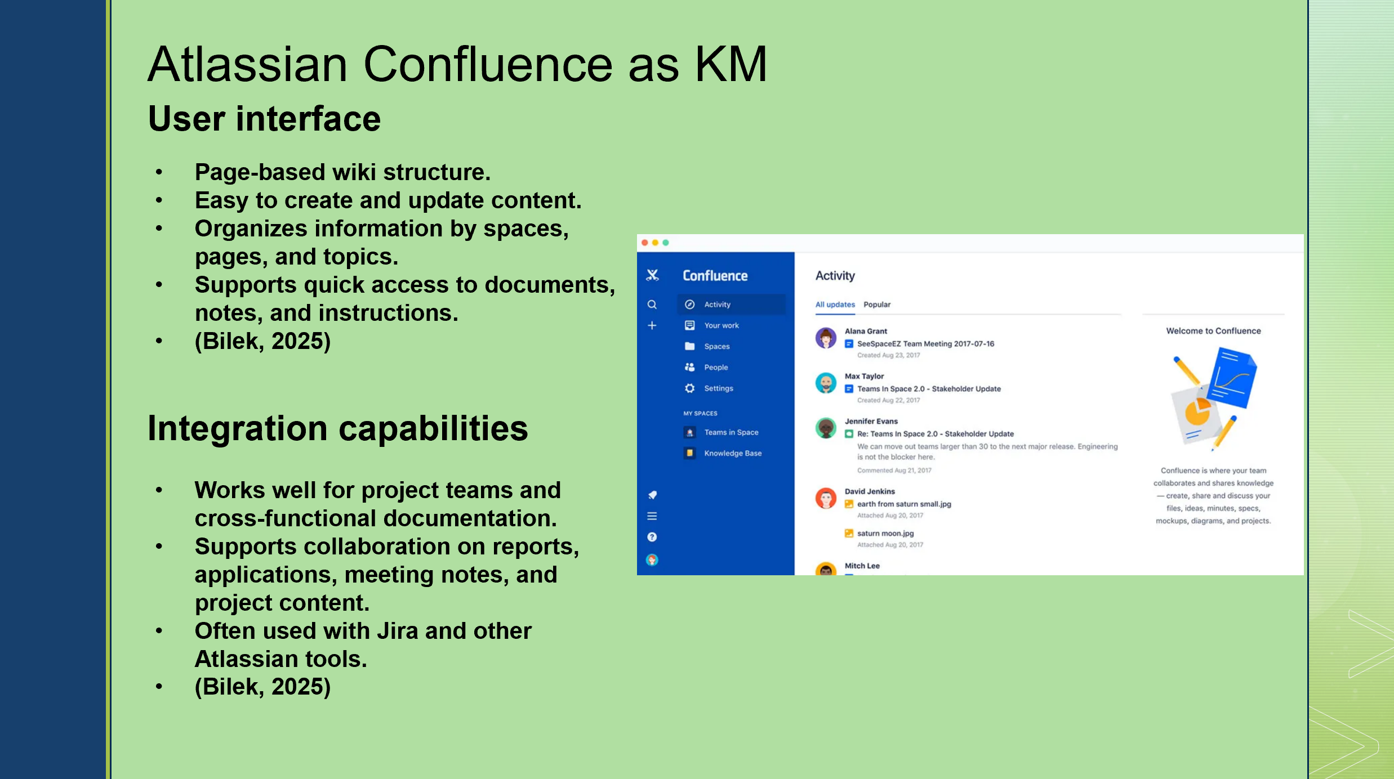Click David Jenkins's avatar

click(826, 498)
